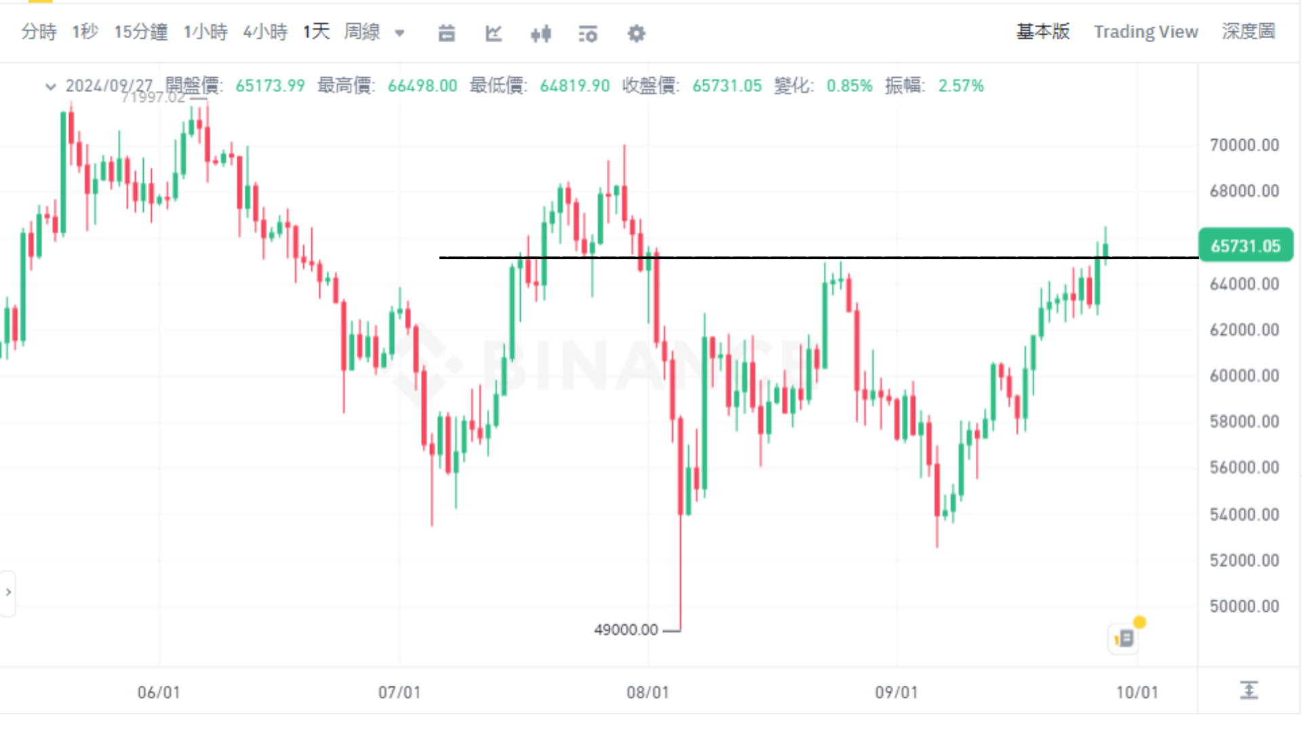Select the 15分鐘 interval
Viewport: 1302px width, 732px height.
140,32
